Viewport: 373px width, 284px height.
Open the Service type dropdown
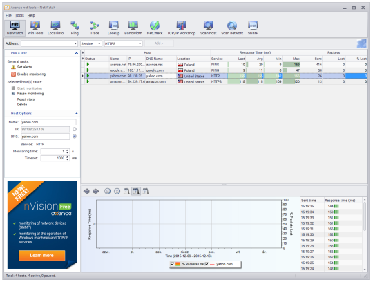point(99,43)
